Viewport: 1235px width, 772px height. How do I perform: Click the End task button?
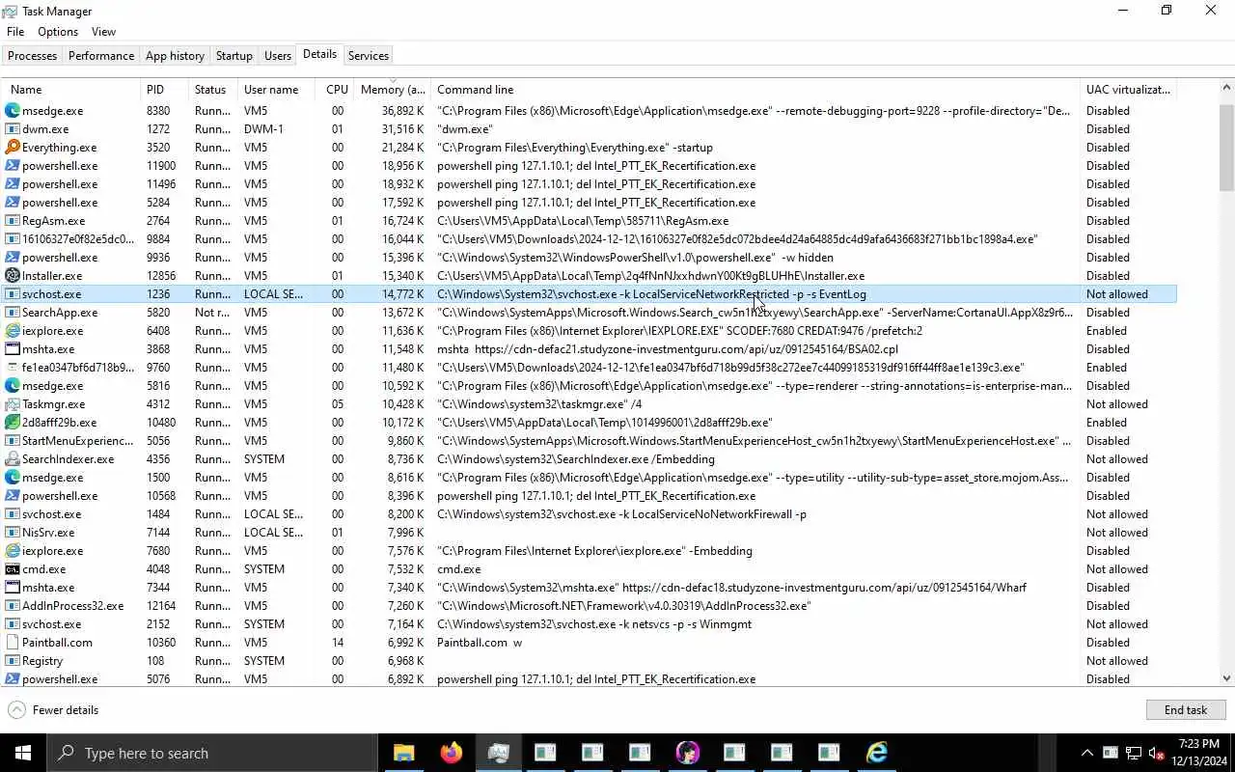(x=1186, y=710)
